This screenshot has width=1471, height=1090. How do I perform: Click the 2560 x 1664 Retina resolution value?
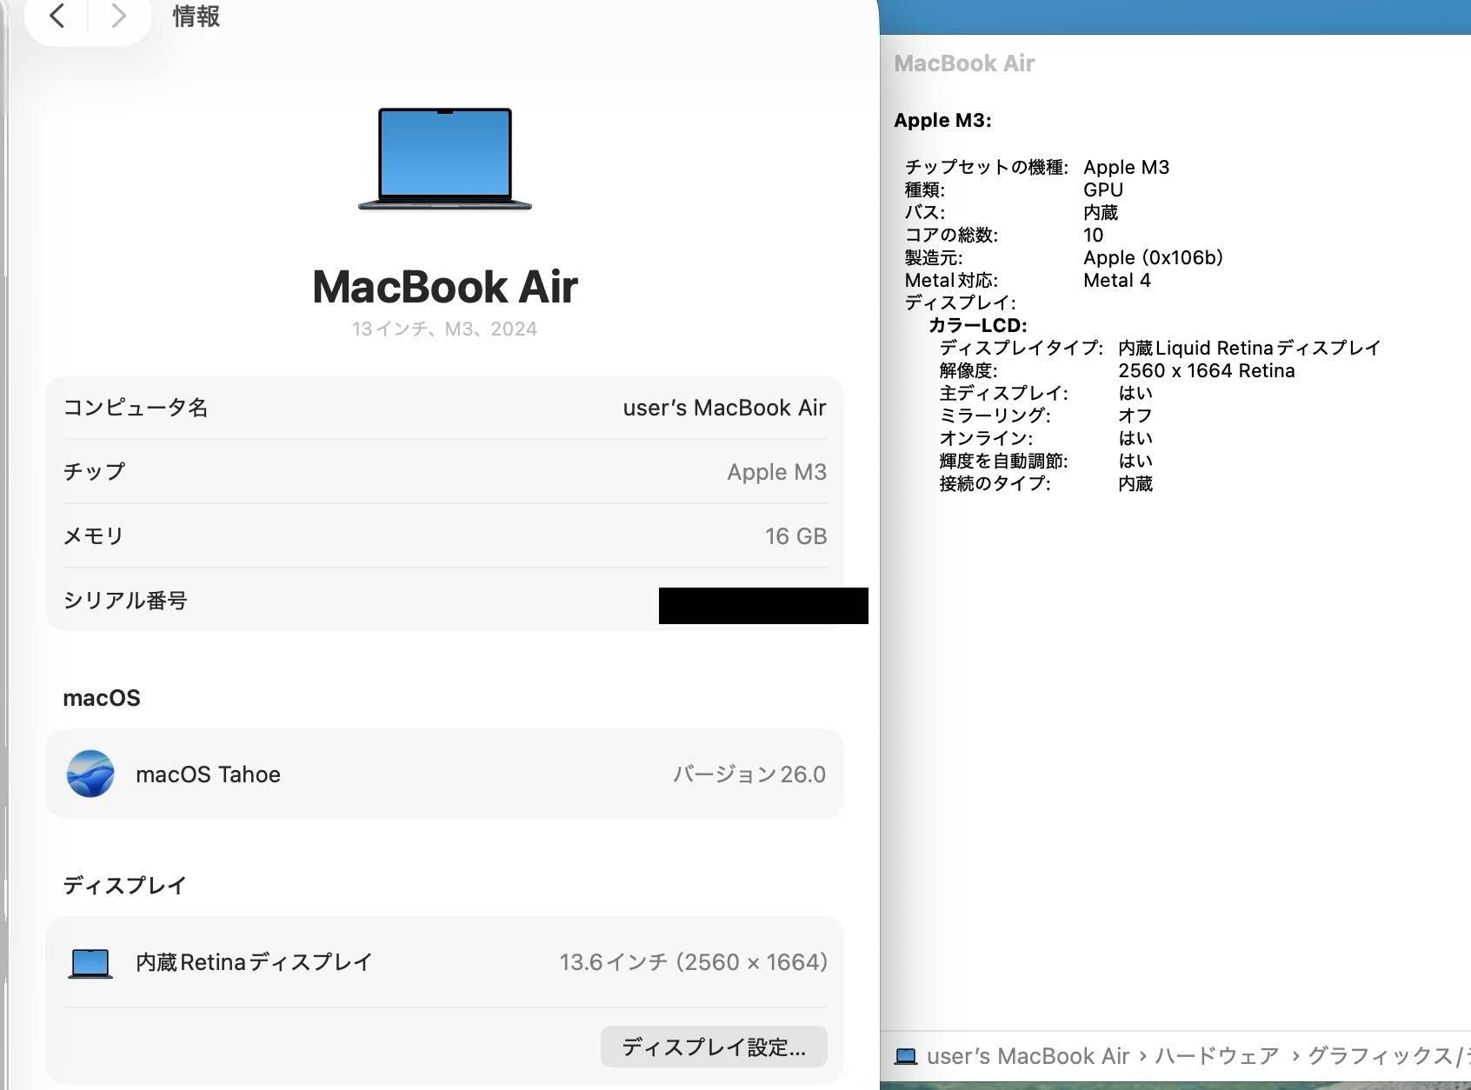(x=1206, y=370)
